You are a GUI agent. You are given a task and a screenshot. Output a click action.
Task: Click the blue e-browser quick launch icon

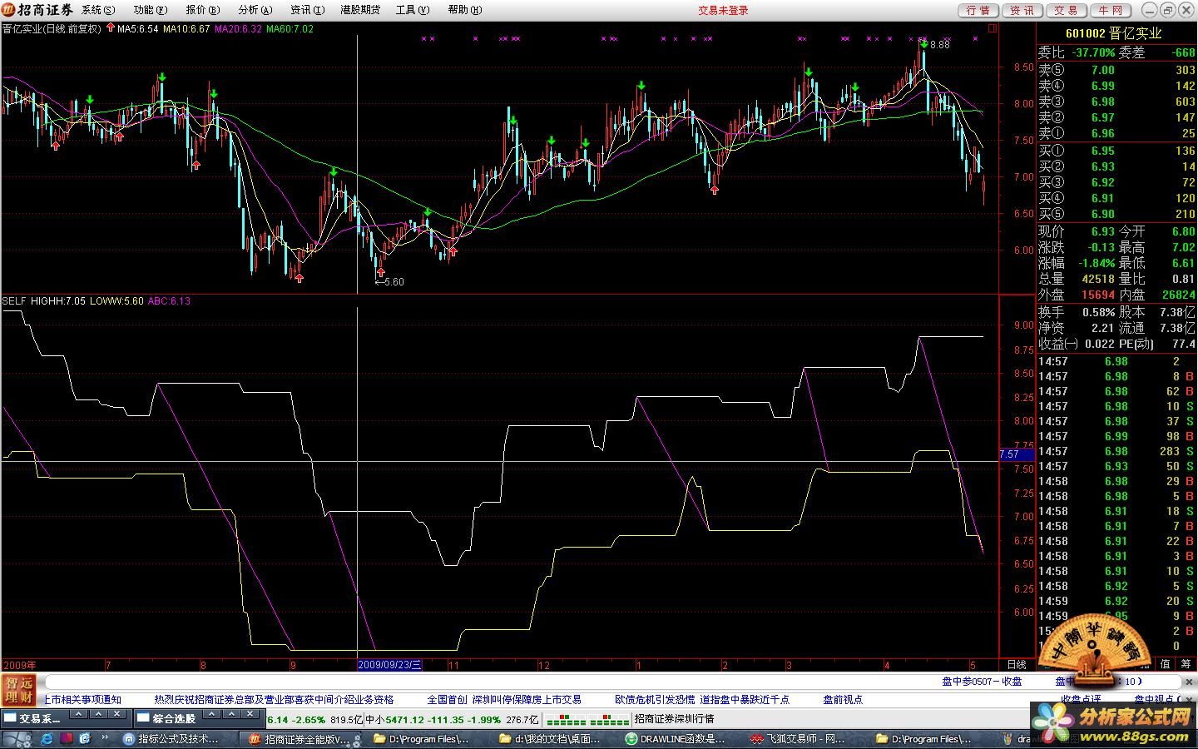click(x=85, y=738)
